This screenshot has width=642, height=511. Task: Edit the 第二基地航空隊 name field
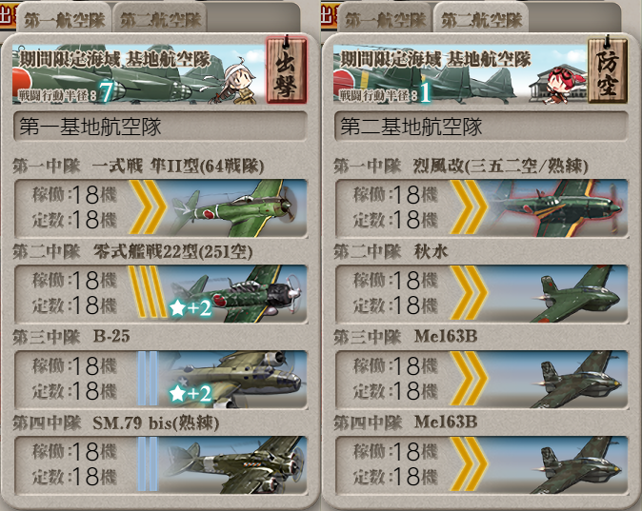click(x=482, y=127)
